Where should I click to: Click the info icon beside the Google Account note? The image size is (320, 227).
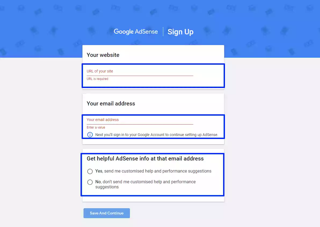click(90, 134)
